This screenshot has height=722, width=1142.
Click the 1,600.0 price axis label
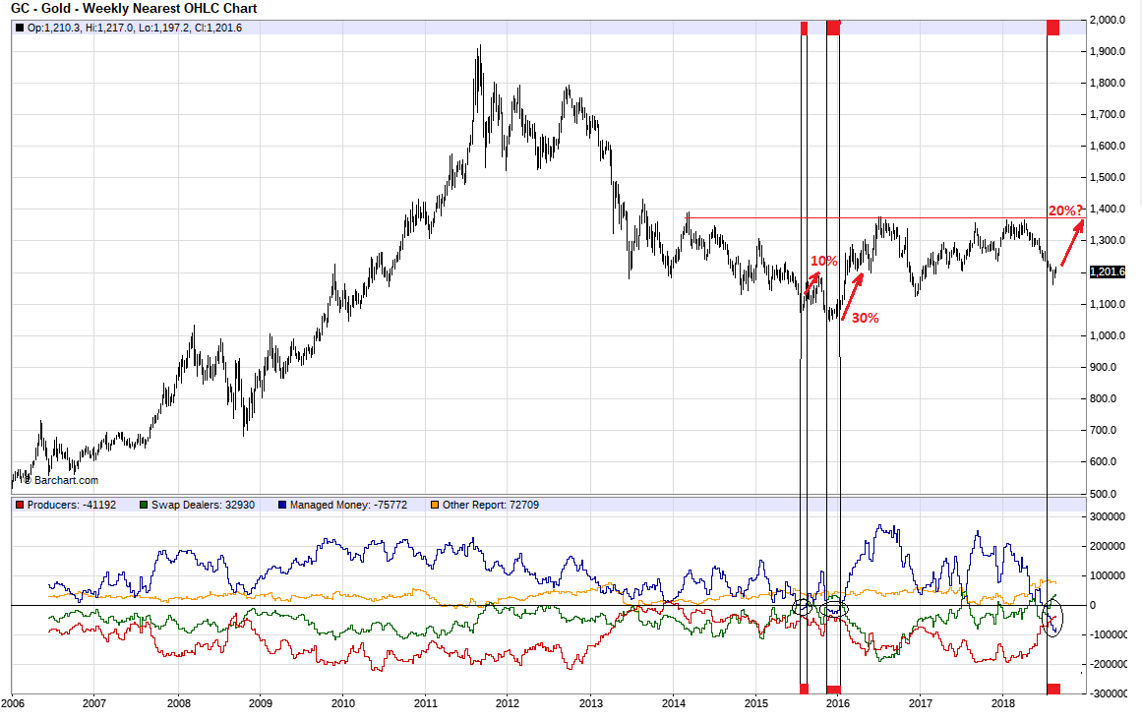(1107, 146)
